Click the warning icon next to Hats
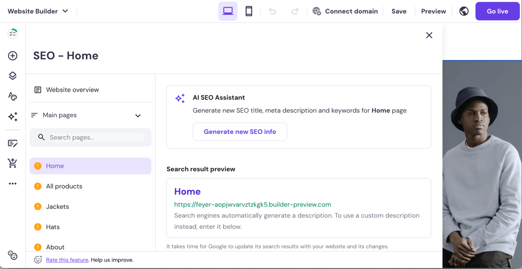This screenshot has width=522, height=269. pos(38,227)
